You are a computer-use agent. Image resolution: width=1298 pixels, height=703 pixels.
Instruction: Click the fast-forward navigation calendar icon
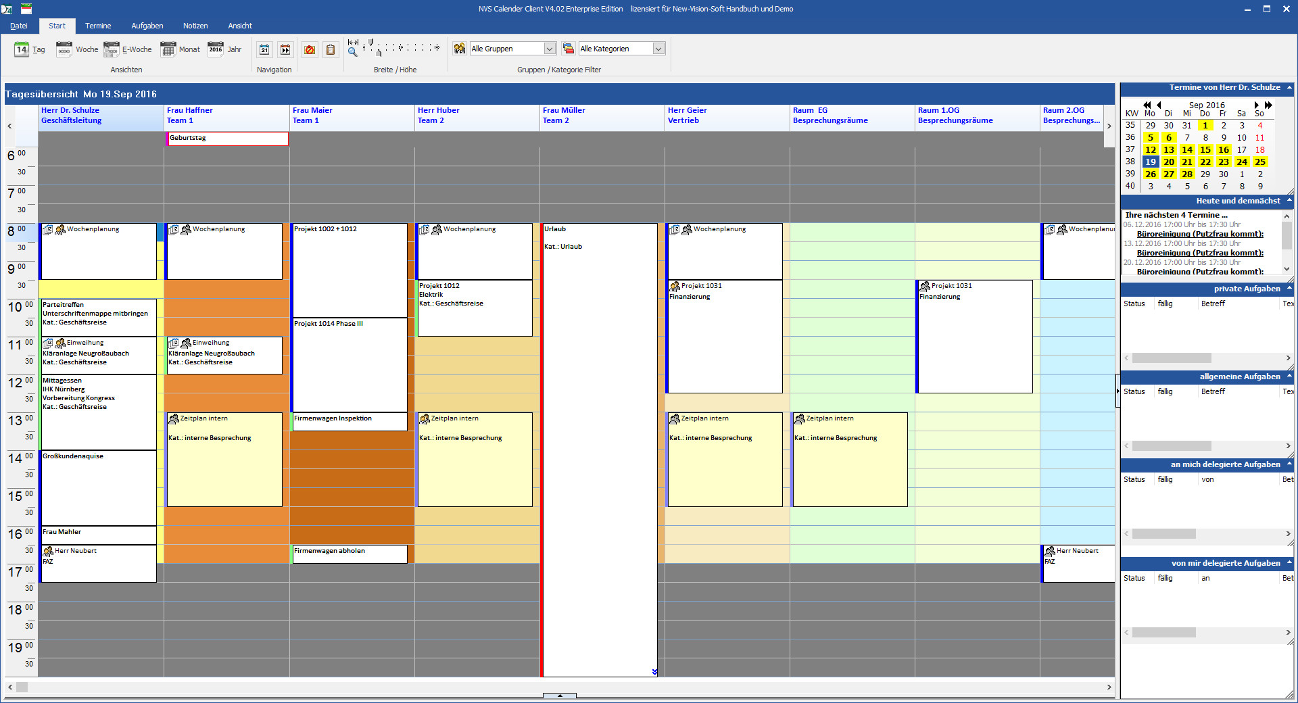(285, 49)
